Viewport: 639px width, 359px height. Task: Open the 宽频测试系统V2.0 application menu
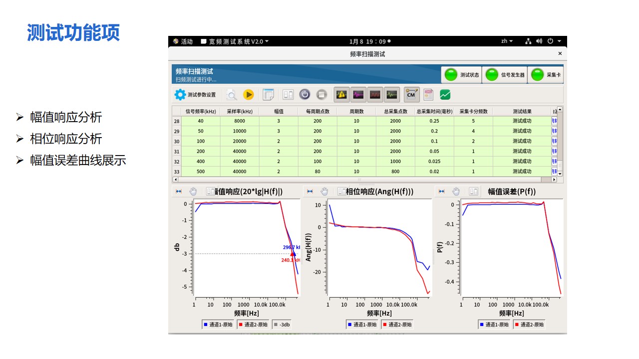coord(235,41)
